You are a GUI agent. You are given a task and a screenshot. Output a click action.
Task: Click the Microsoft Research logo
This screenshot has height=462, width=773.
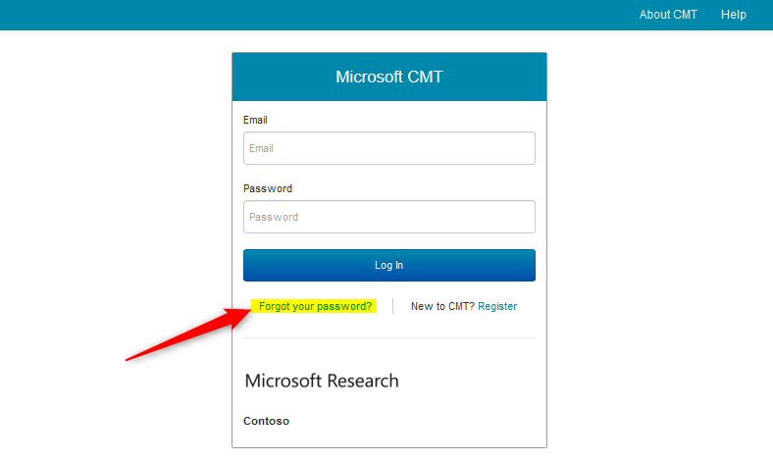pyautogui.click(x=322, y=381)
